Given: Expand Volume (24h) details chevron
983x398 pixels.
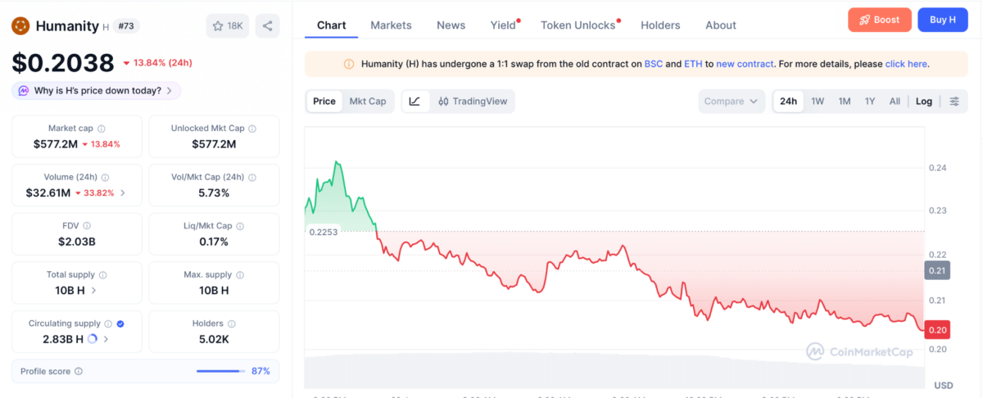Looking at the screenshot, I should coord(123,193).
